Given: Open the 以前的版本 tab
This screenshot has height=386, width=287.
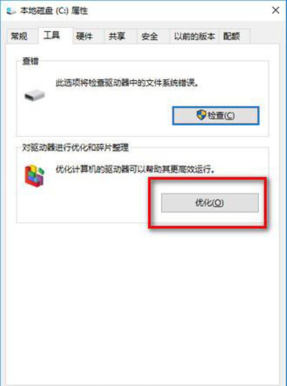Looking at the screenshot, I should tap(194, 36).
